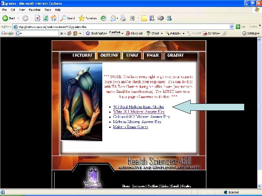
Task: Click the anatomical figure painting image
Action: (x=82, y=102)
